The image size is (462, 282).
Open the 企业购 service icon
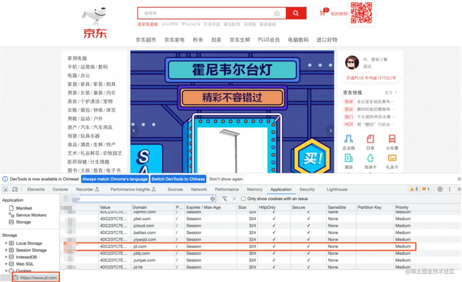click(349, 139)
